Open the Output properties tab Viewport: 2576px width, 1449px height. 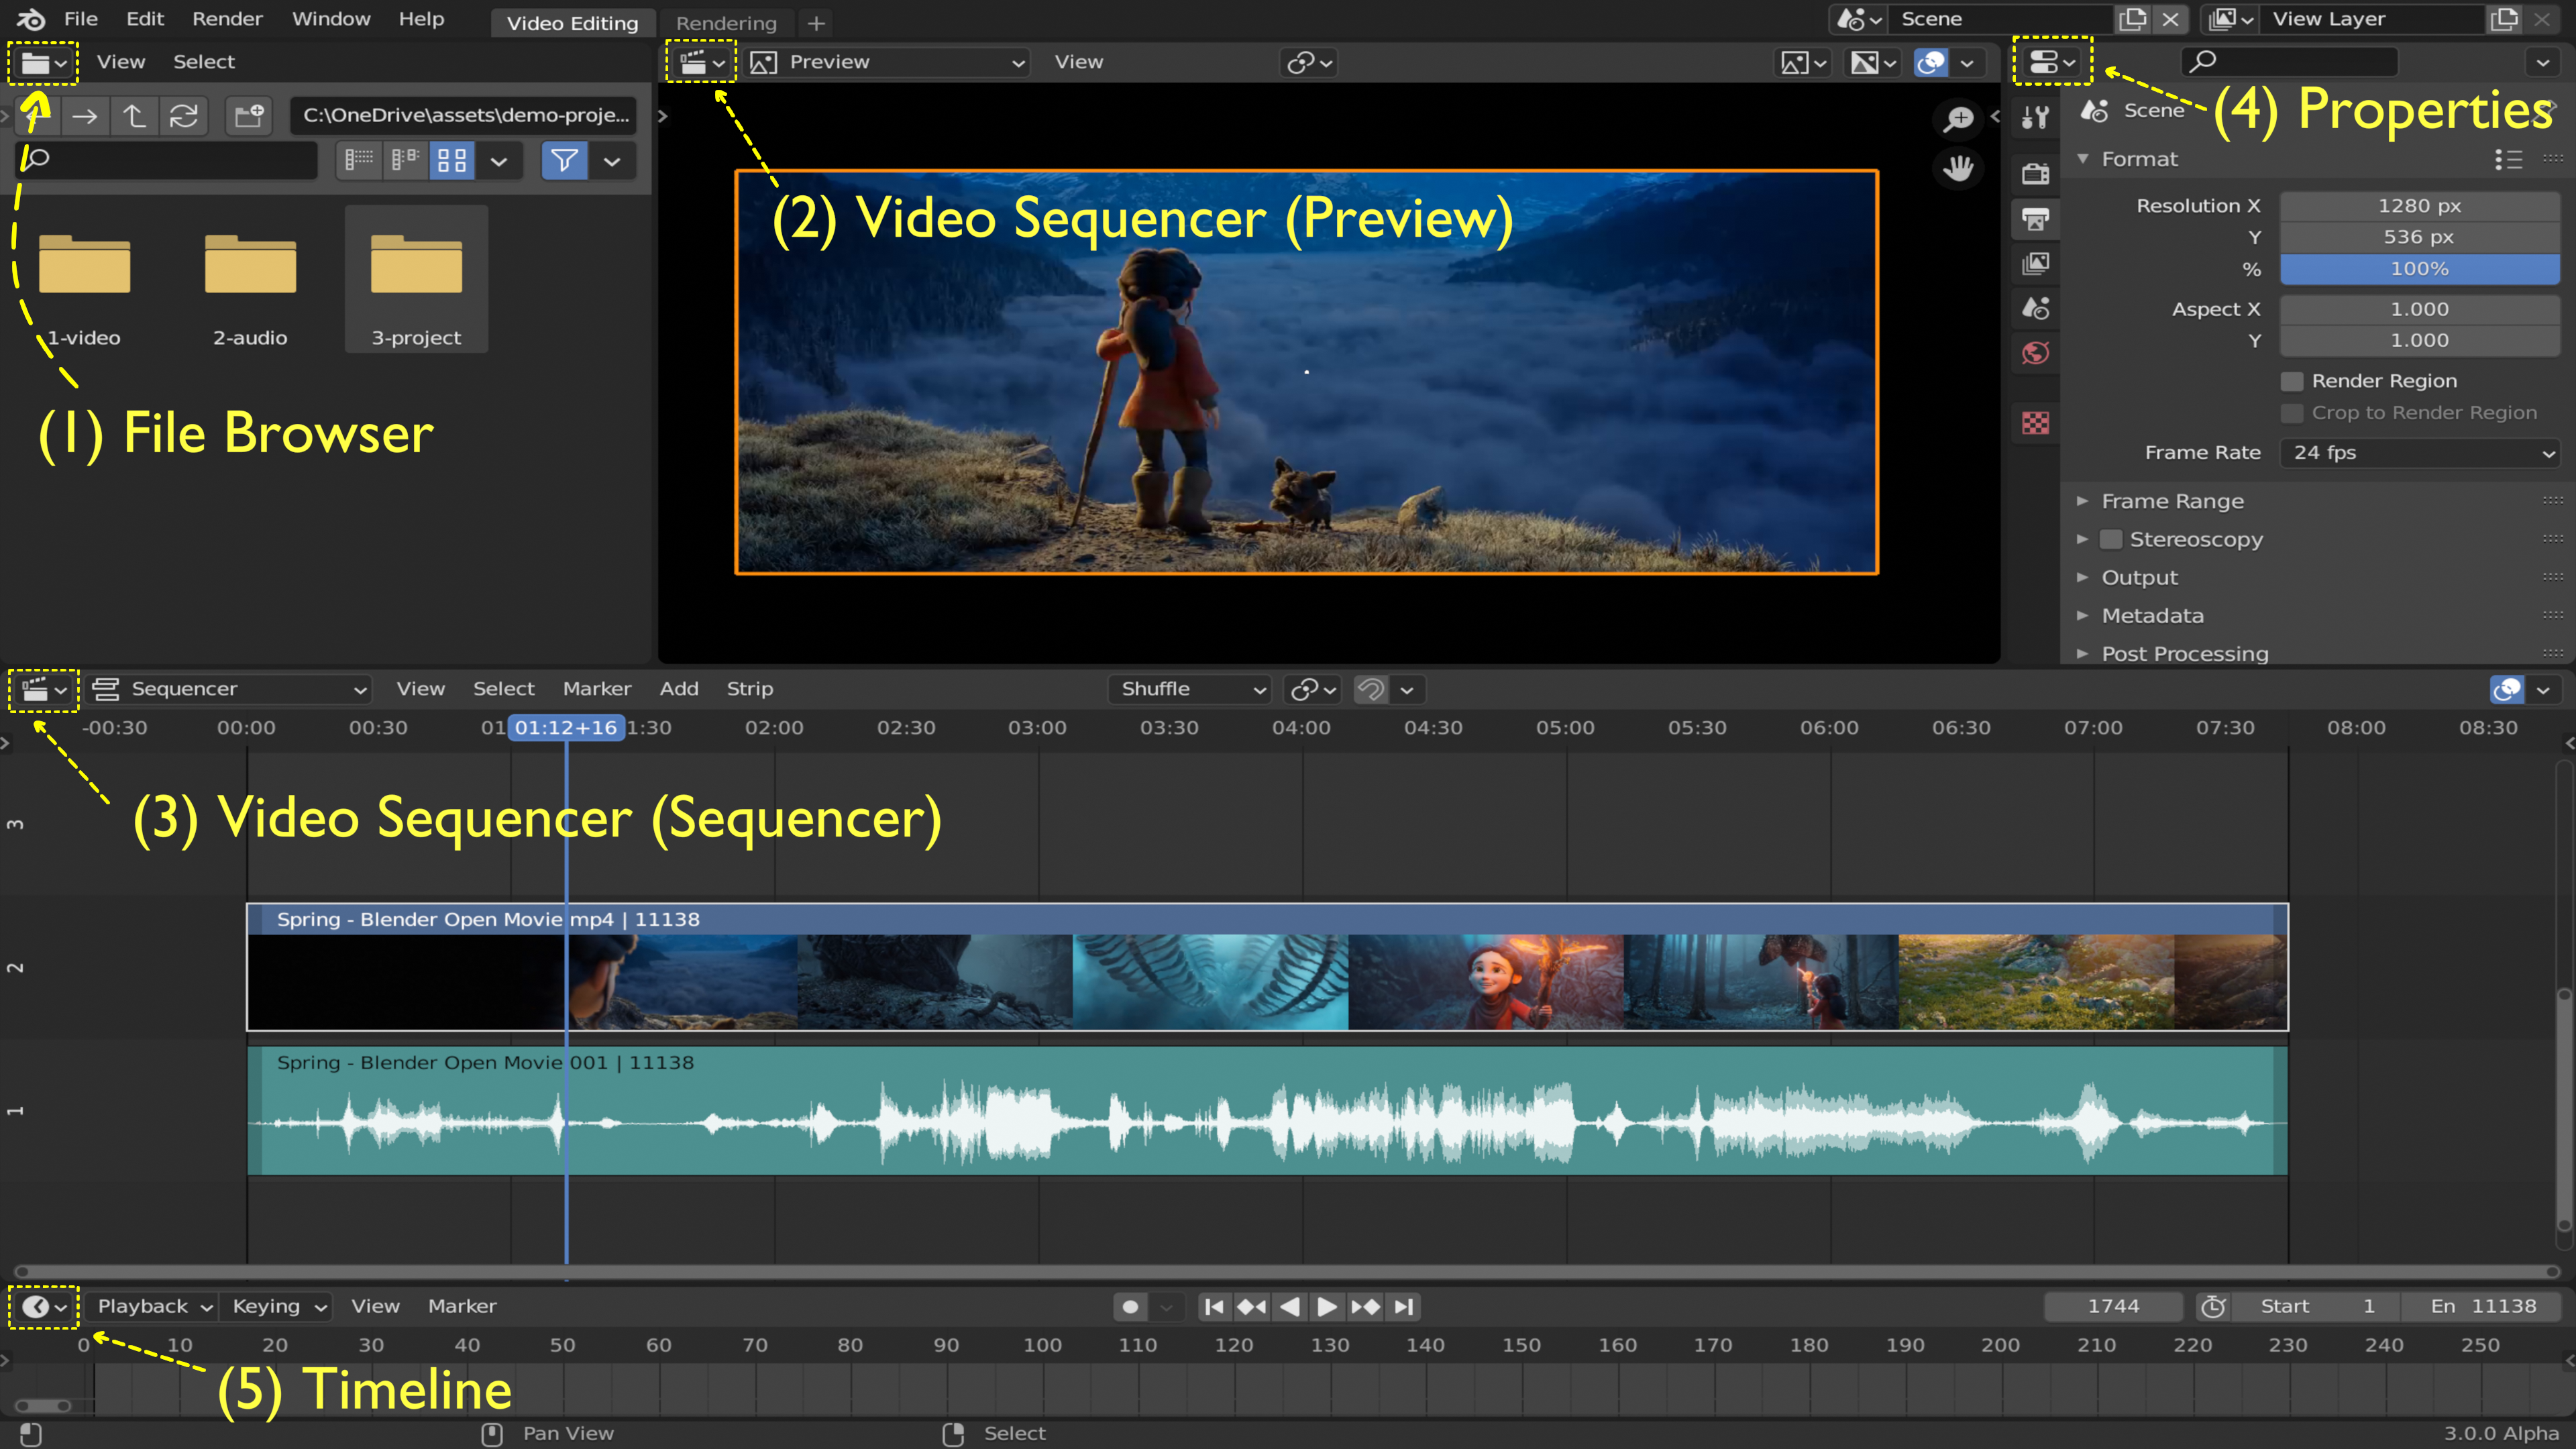click(2035, 218)
